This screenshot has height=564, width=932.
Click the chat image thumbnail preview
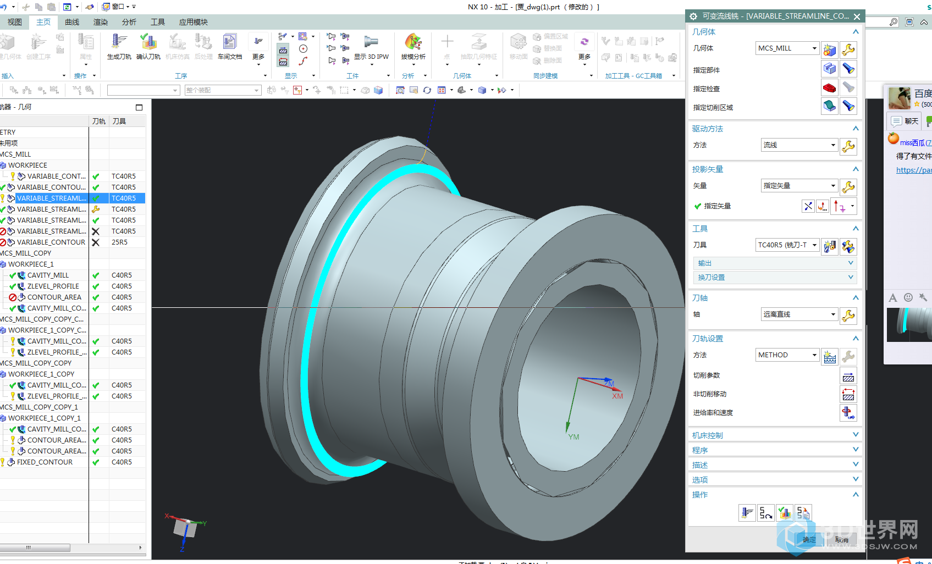coord(909,325)
